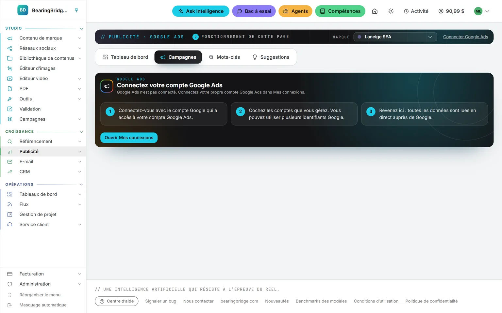The image size is (502, 313).
Task: Click the Facturation card icon
Action: tap(10, 274)
